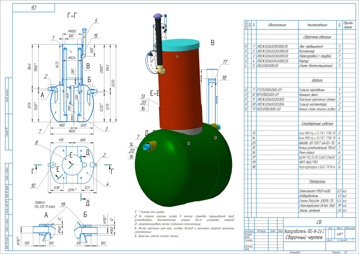Click designation 'ЛОСЖ.0260.020.004'
The width and height of the screenshot is (359, 254).
[271, 104]
